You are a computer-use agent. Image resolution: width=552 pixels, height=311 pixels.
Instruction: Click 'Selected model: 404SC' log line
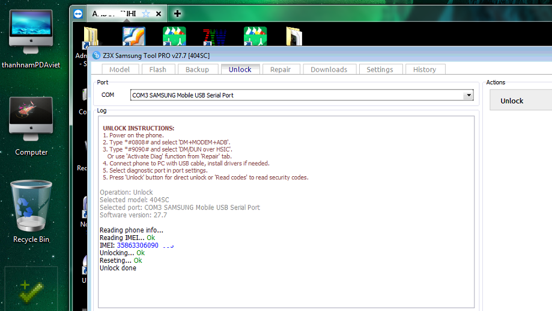134,200
